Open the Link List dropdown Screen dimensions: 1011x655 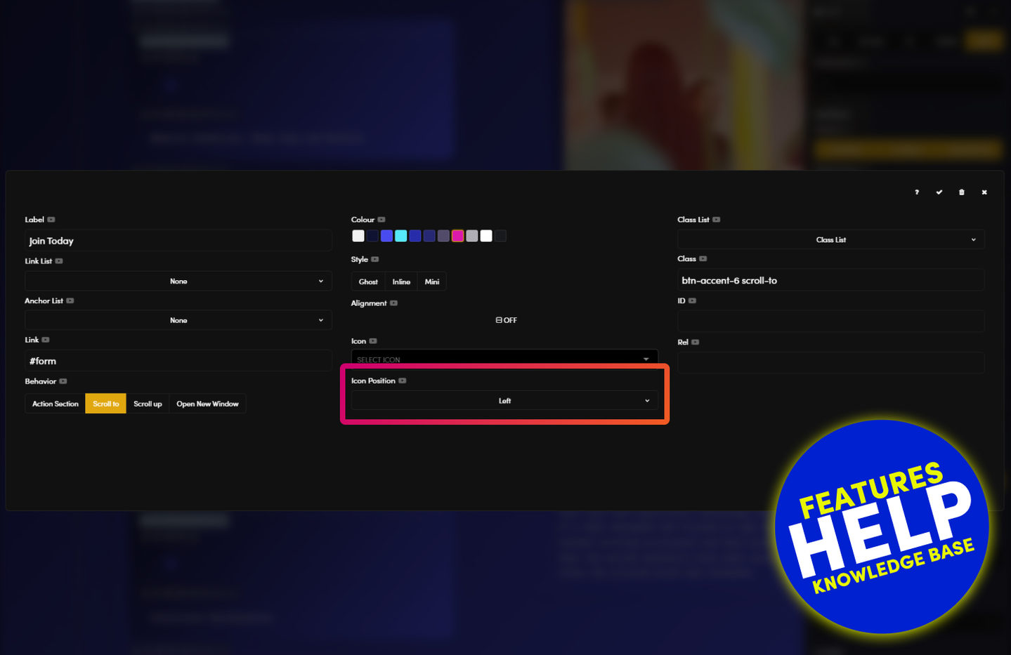click(x=178, y=281)
